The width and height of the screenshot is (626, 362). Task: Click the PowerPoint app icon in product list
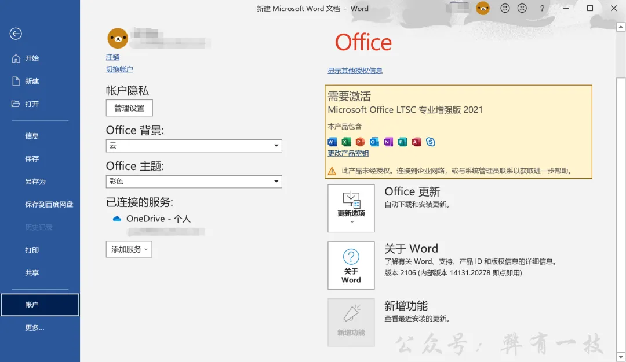[x=360, y=142]
